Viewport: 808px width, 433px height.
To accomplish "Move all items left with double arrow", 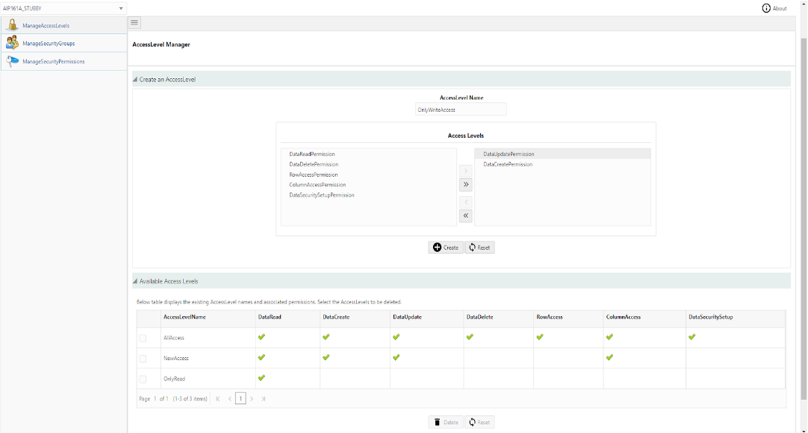I will (466, 216).
